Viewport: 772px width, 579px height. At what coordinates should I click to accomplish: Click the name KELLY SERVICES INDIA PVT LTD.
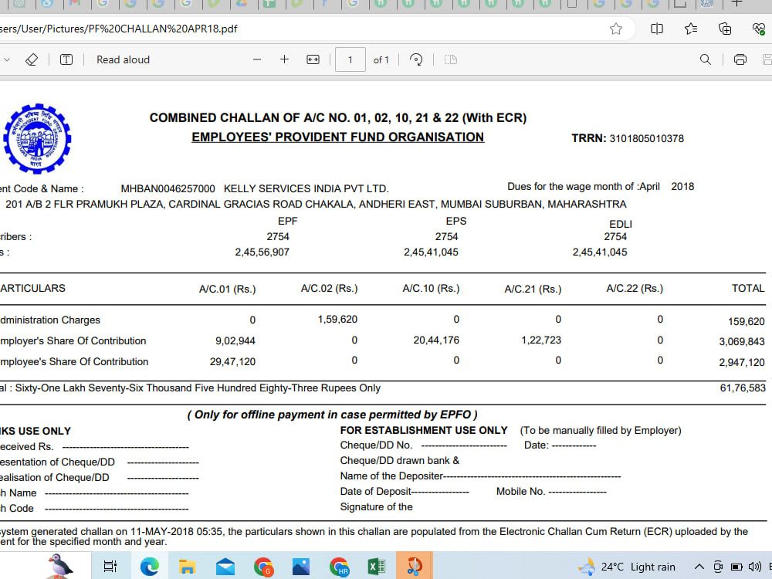[x=306, y=188]
